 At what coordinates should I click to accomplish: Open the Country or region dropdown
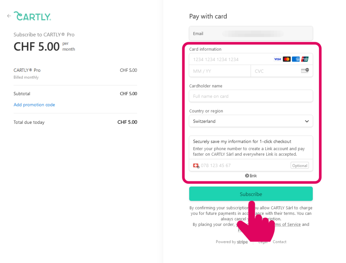pyautogui.click(x=251, y=121)
